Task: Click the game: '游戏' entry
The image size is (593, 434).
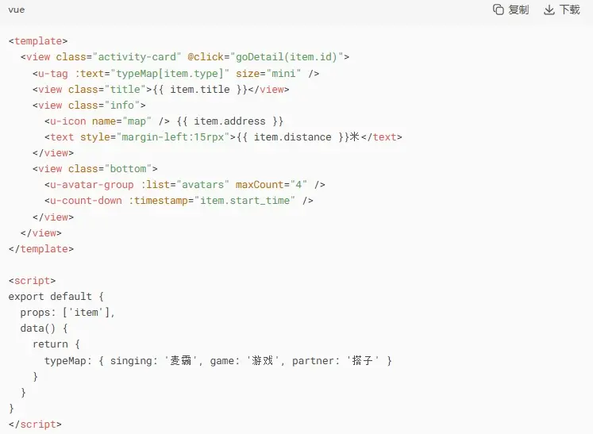Action: click(x=245, y=361)
